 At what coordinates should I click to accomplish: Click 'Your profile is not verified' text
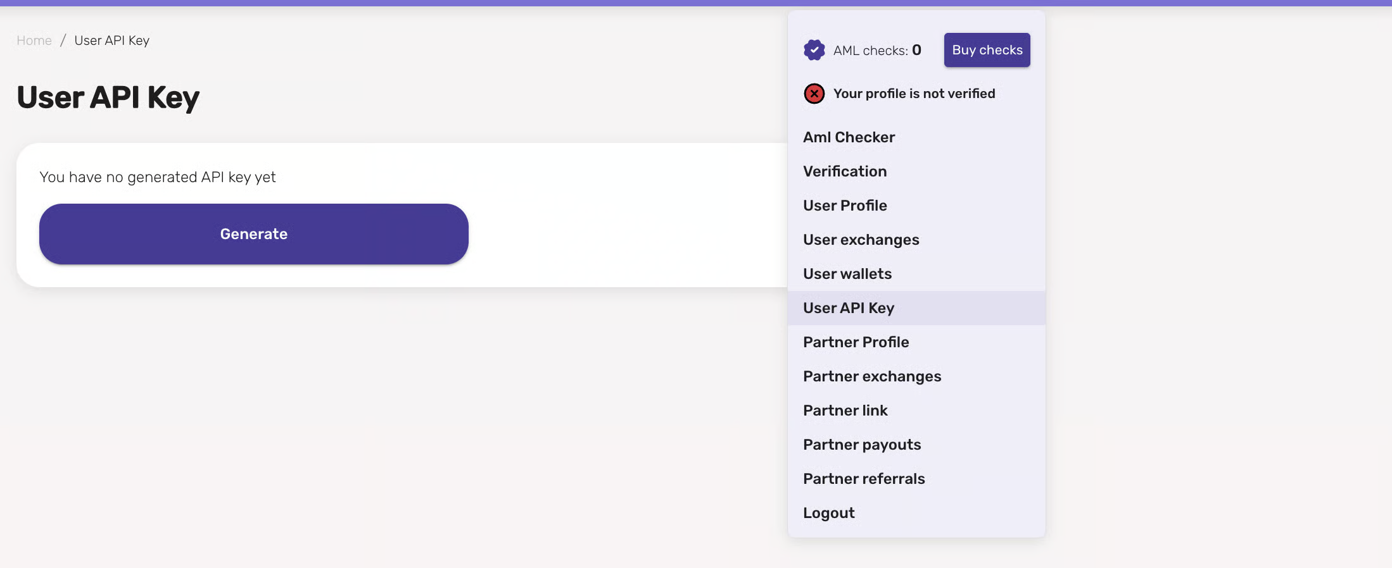(914, 94)
